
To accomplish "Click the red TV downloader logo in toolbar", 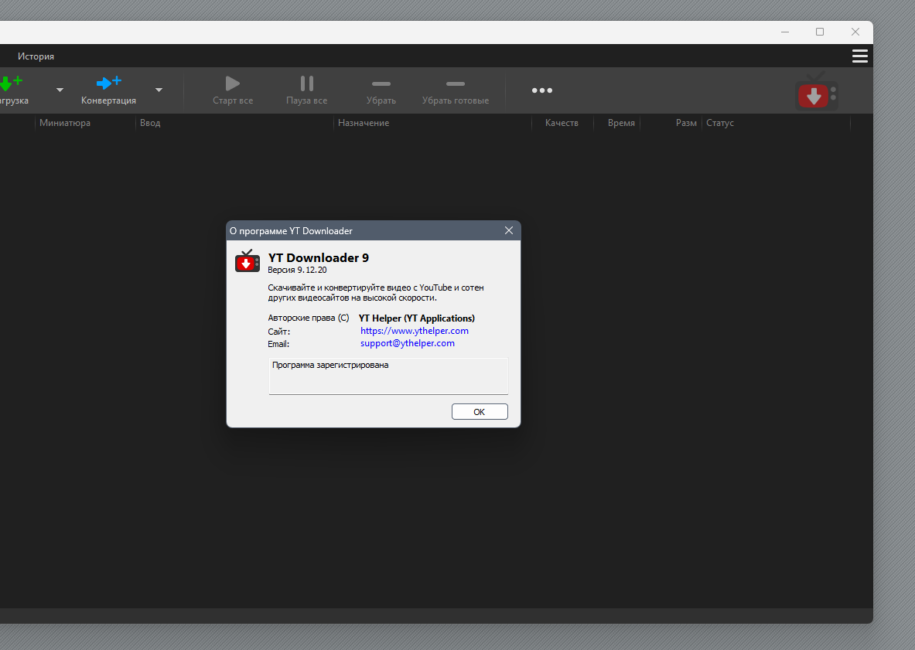I will point(816,91).
